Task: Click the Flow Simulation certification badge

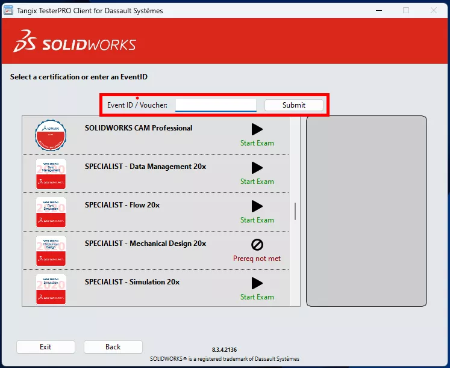Action: point(51,212)
